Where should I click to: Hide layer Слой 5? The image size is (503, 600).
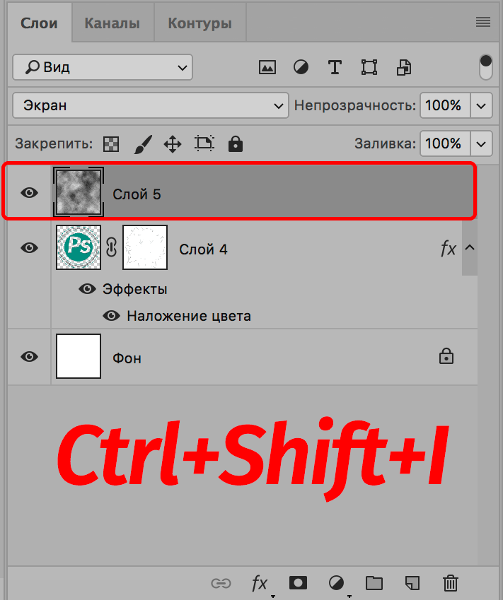click(x=30, y=192)
